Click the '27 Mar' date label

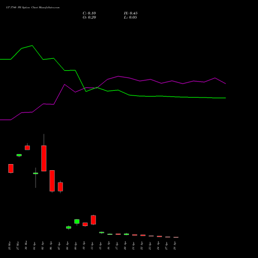pyautogui.click(x=18, y=246)
